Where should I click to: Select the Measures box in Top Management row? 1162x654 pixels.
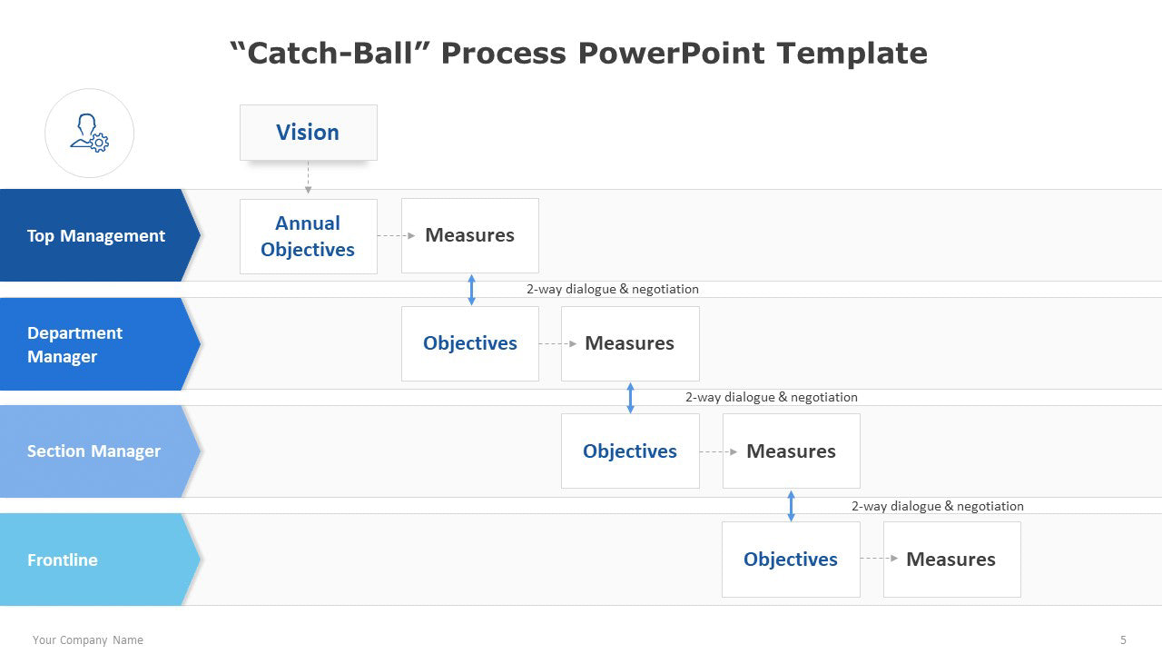(470, 235)
